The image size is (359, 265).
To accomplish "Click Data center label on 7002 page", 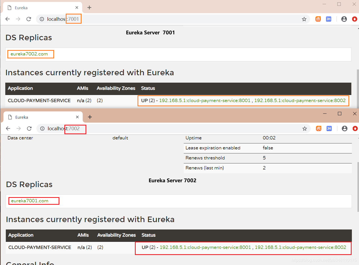I will [20, 138].
